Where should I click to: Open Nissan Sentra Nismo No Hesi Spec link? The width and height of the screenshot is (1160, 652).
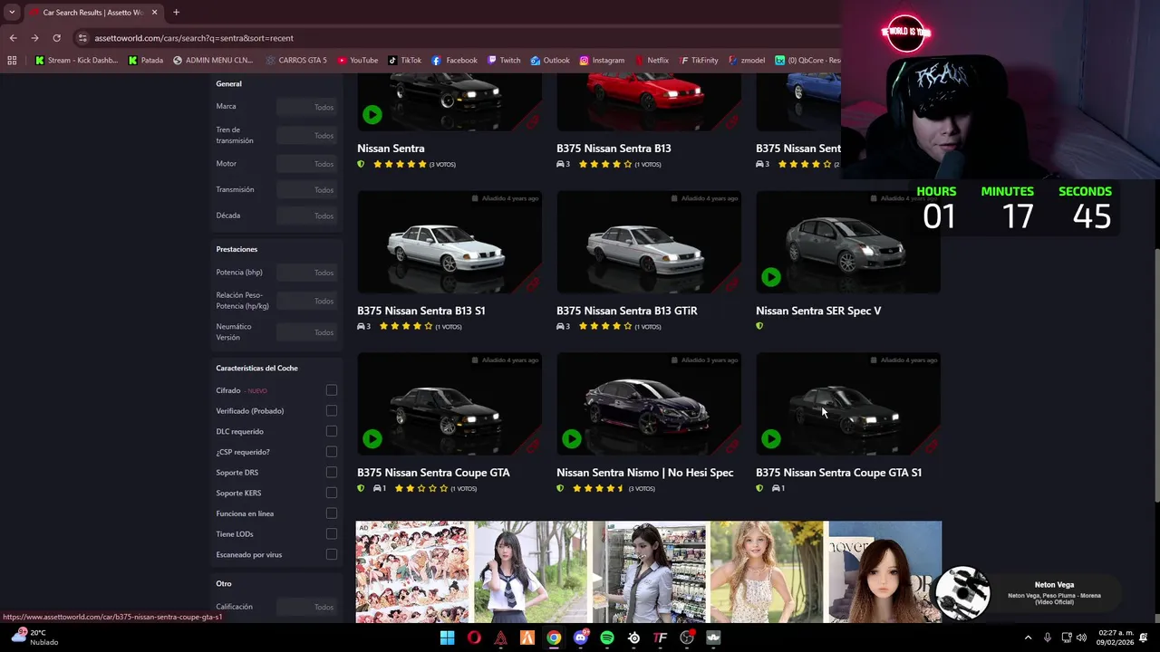[645, 473]
